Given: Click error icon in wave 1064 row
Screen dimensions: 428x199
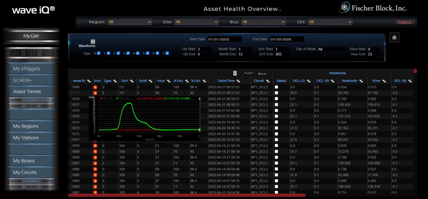Looking at the screenshot, I should click(x=95, y=181).
